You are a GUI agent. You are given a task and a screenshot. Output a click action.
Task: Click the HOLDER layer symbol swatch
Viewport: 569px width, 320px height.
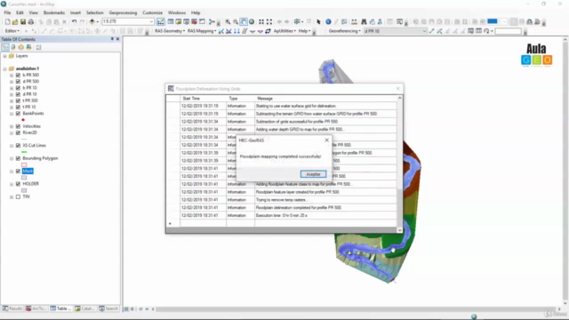coord(24,190)
